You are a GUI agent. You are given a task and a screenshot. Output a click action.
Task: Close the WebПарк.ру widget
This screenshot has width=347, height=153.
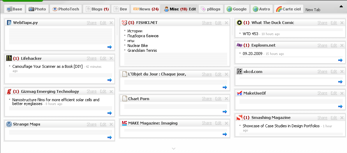point(111,23)
